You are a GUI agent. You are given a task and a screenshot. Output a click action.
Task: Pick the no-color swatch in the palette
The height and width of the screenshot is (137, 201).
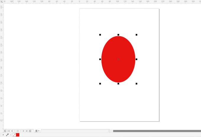click(x=14, y=135)
